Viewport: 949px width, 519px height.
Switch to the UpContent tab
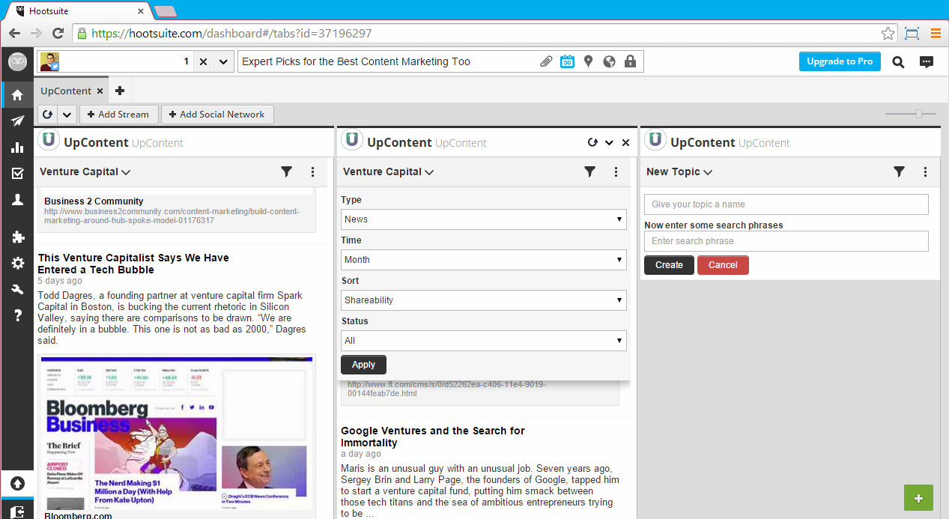[66, 91]
